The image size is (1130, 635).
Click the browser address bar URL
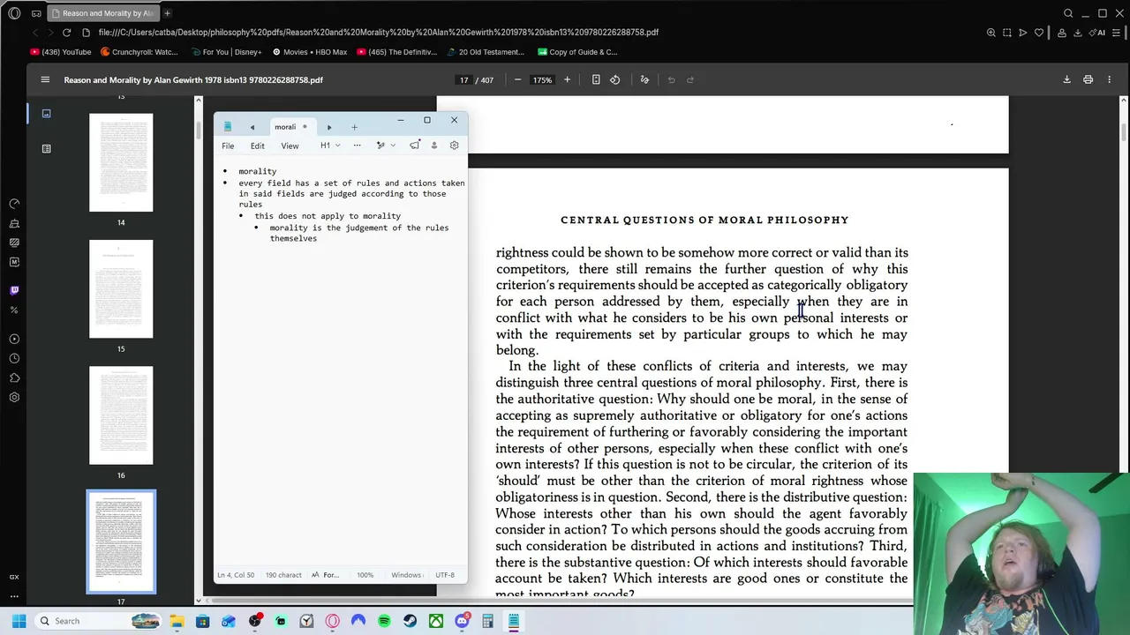point(379,33)
